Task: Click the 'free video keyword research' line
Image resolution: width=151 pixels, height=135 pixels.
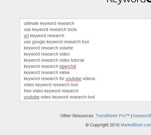Action: 51,91
